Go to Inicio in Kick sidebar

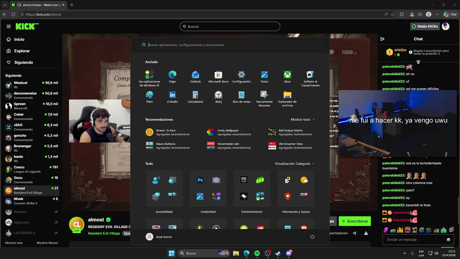coord(16,40)
